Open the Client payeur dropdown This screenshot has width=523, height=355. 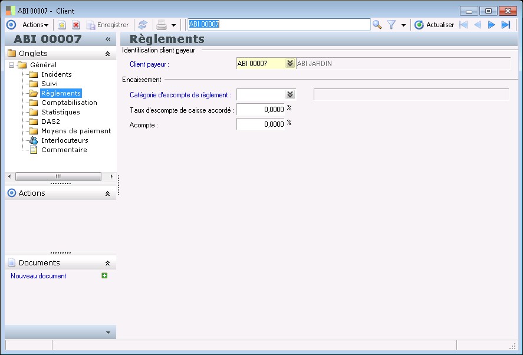pyautogui.click(x=290, y=64)
